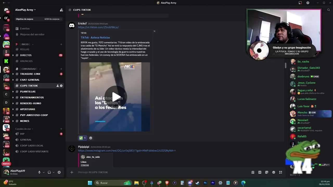Expand the Objetivo de mejora boost goal
Viewport: 333px width, 187px height.
click(39, 19)
